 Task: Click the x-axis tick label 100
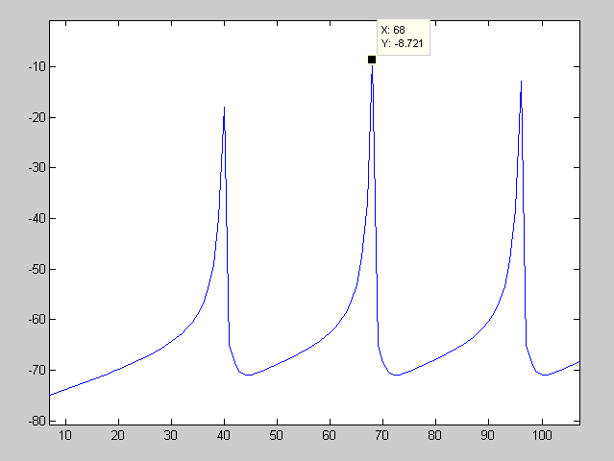542,435
